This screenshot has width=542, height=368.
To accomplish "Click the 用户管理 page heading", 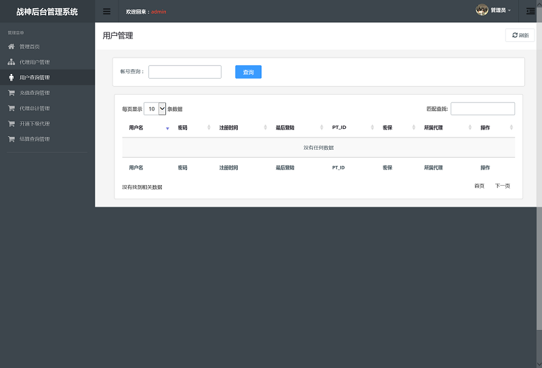I will tap(118, 36).
